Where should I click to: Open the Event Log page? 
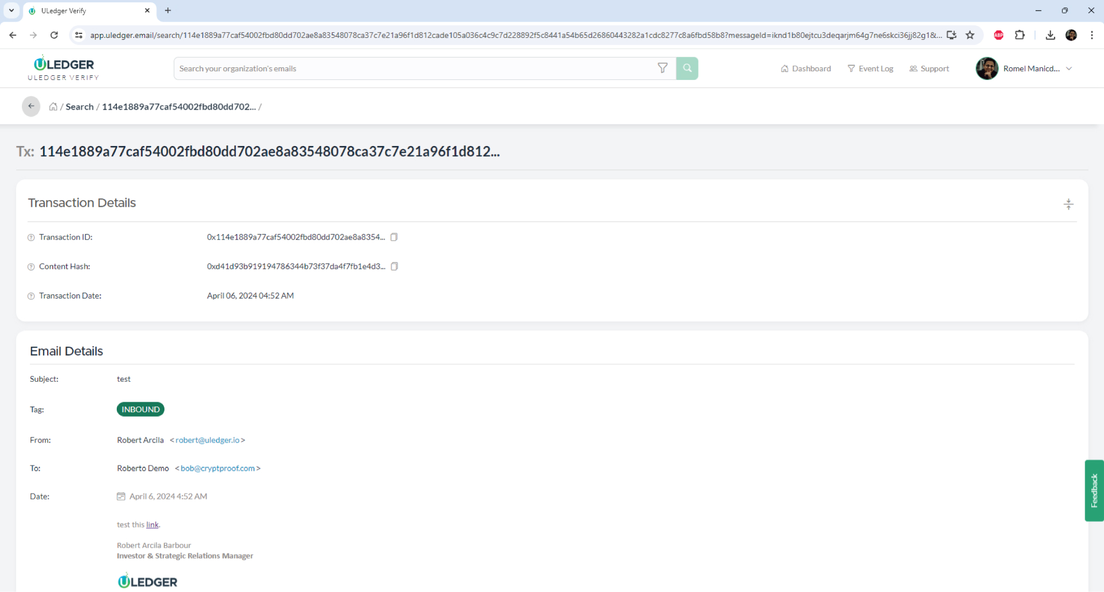pyautogui.click(x=870, y=68)
